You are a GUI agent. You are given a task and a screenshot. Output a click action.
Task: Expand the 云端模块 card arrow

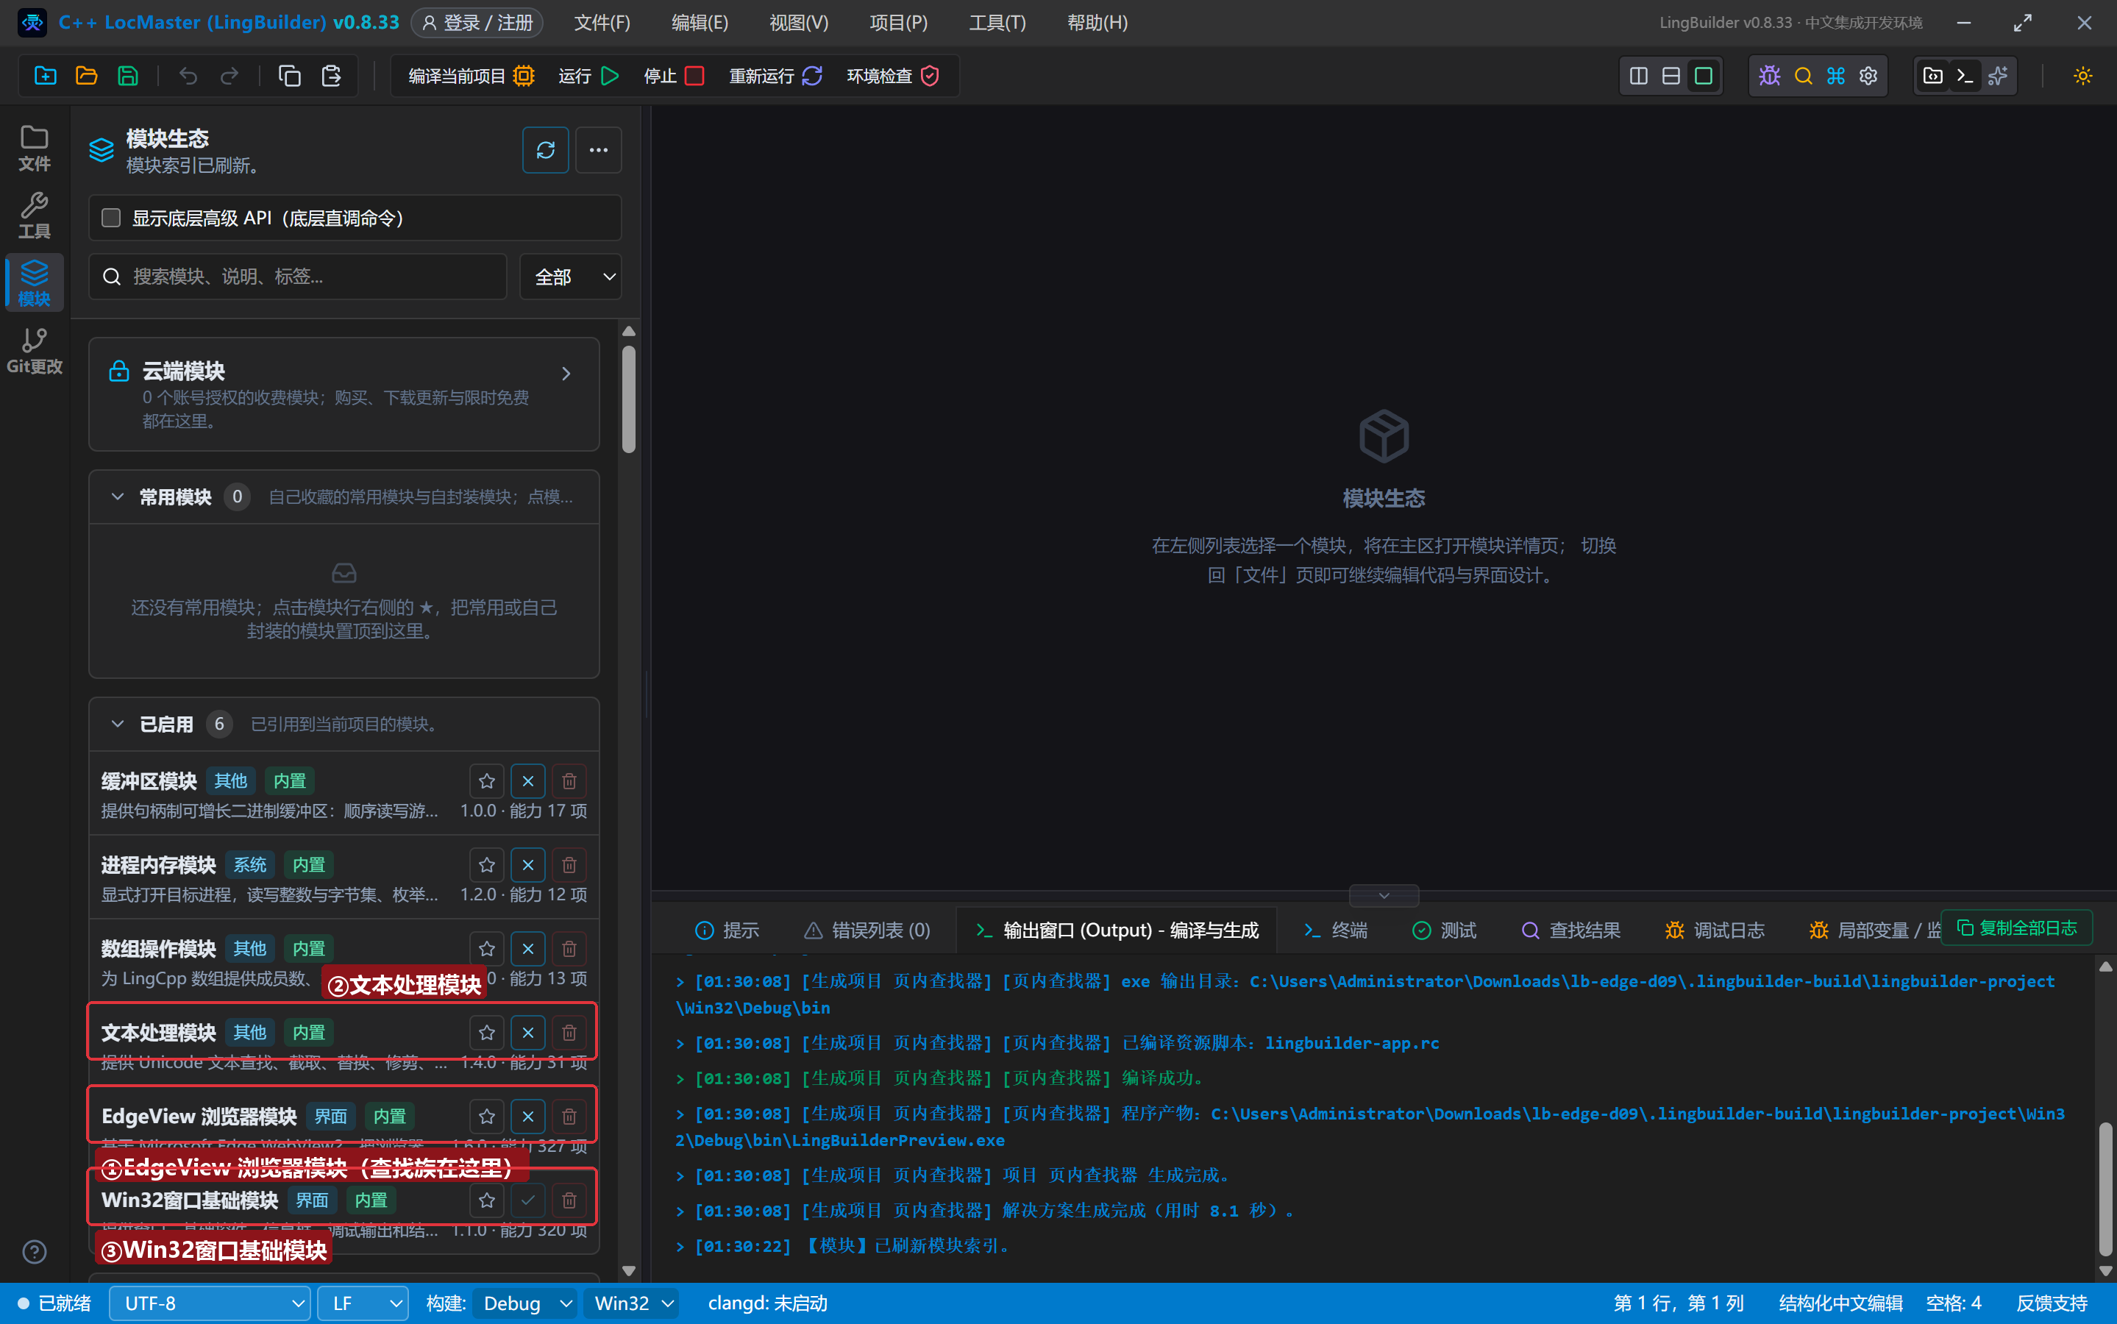tap(566, 374)
